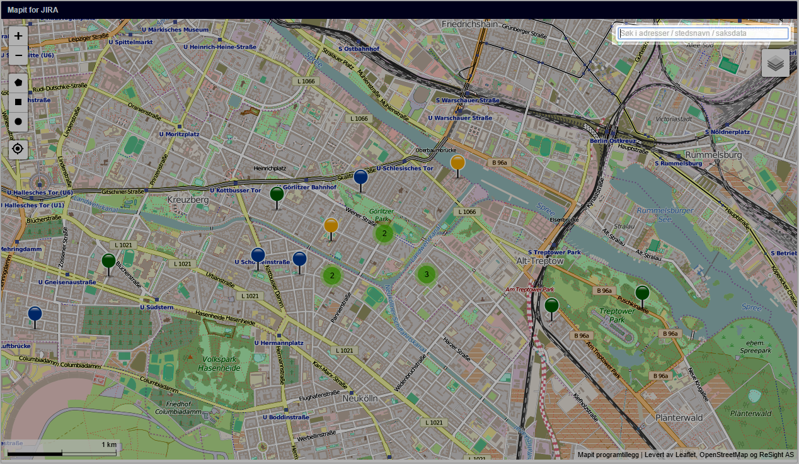Select the circle draw tool
This screenshot has height=464, width=799.
click(18, 121)
